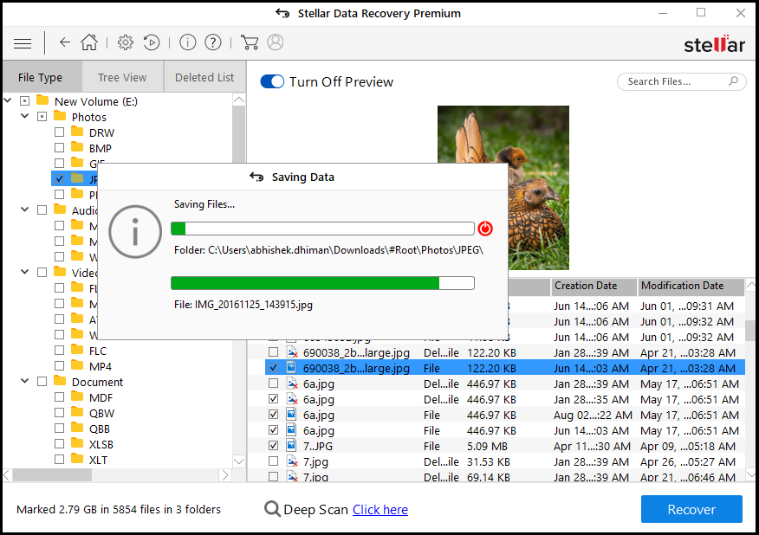
Task: Check the DRW folder checkbox
Action: pyautogui.click(x=59, y=132)
